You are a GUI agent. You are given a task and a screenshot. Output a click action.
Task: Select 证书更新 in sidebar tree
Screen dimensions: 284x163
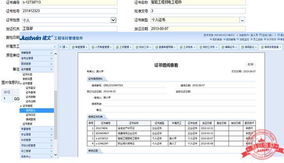(28, 124)
